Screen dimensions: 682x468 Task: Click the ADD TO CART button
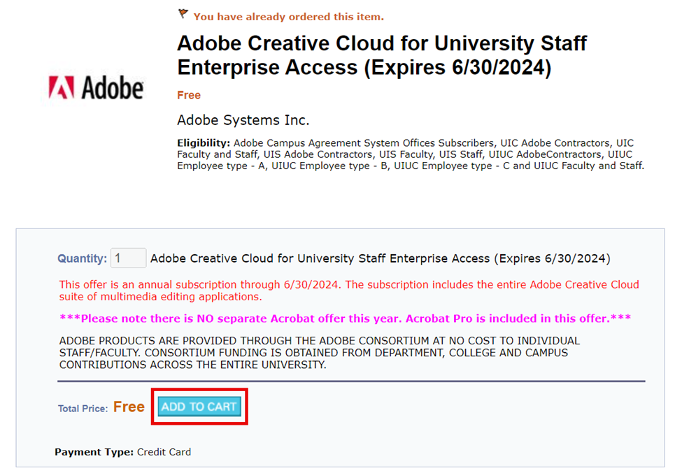tap(199, 407)
